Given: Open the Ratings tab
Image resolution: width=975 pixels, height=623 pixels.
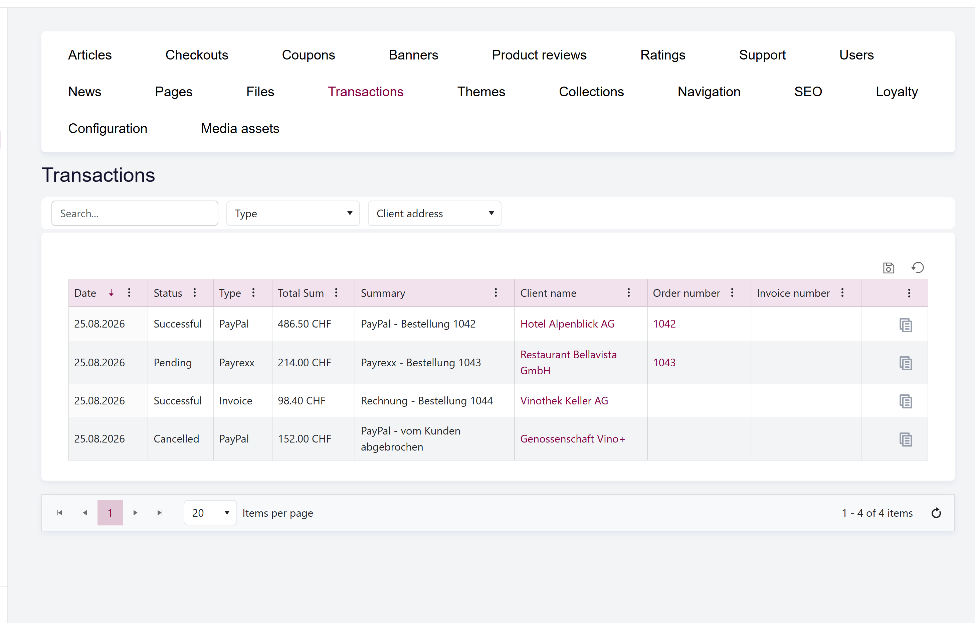Looking at the screenshot, I should coord(663,55).
